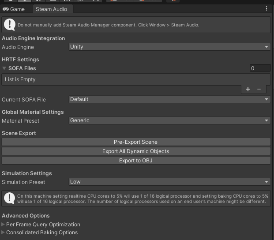Viewport: 274px width, 240px height.
Task: Click the 'HRTF Settings' heading
Action: (20, 60)
